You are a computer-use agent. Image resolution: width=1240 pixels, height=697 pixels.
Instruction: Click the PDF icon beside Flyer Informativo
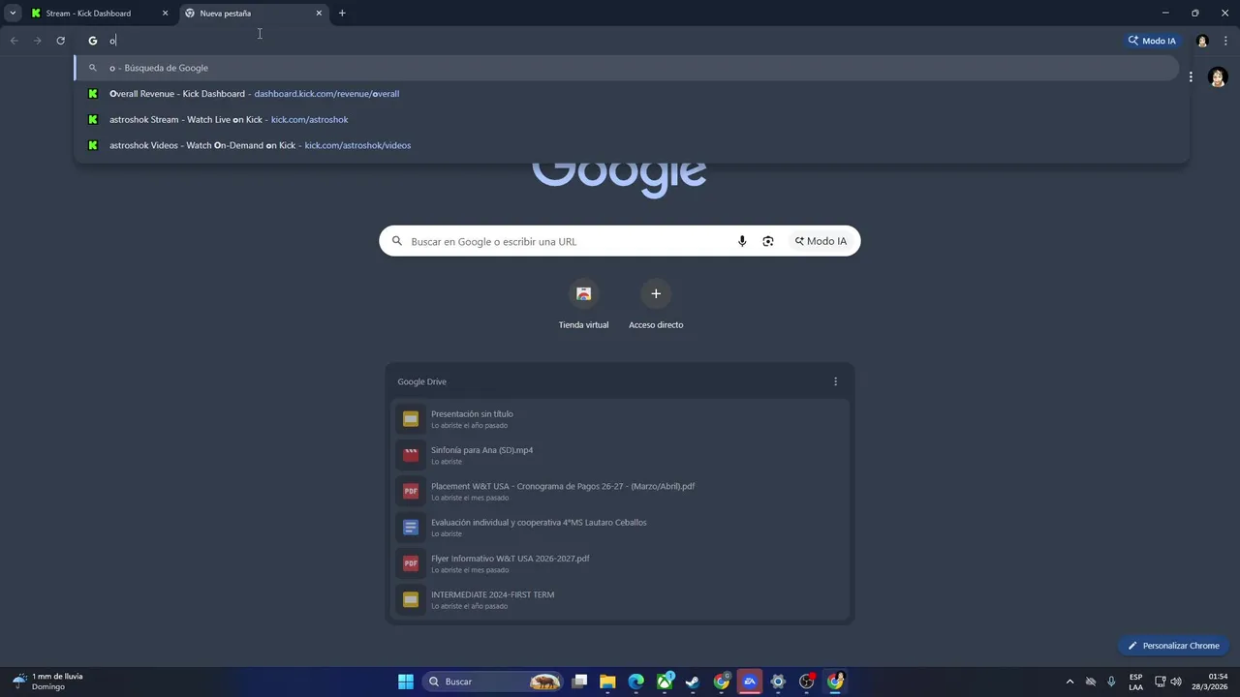[411, 563]
